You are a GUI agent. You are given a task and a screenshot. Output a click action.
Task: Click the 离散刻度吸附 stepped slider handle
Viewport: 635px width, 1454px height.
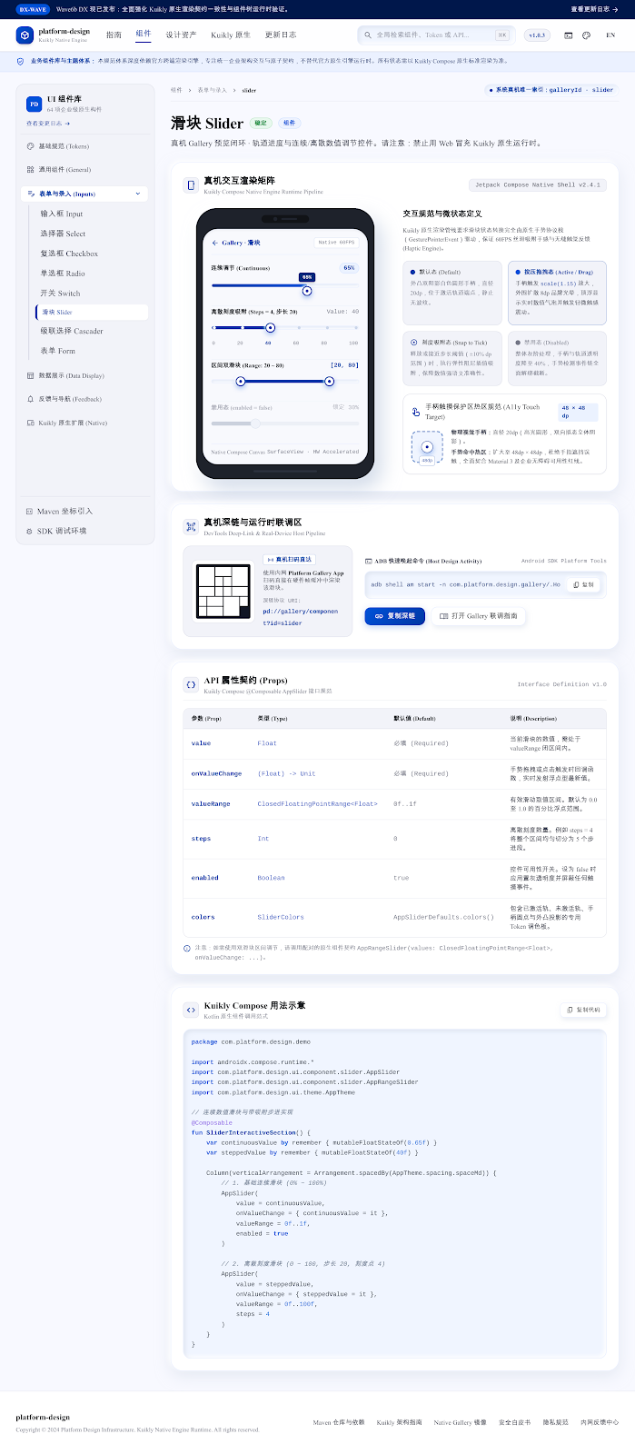270,327
